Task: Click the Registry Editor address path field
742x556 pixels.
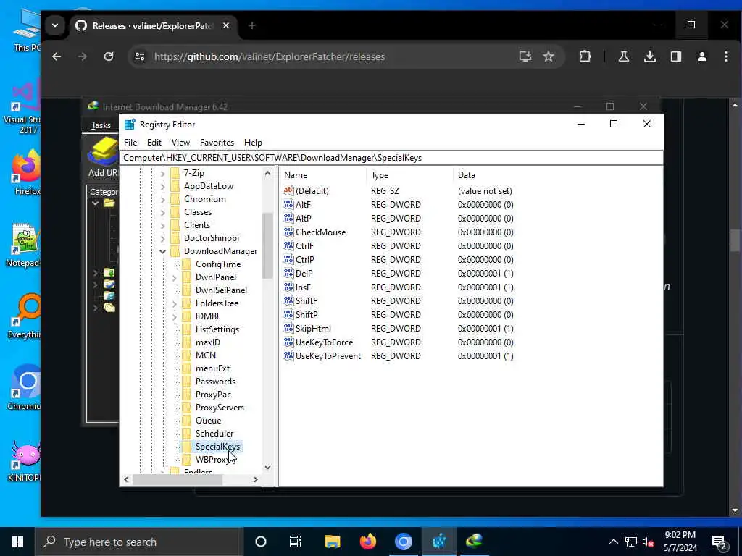Action: click(x=391, y=158)
